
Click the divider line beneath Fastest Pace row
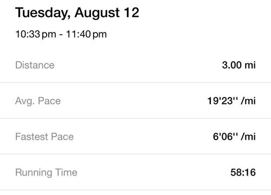135,154
